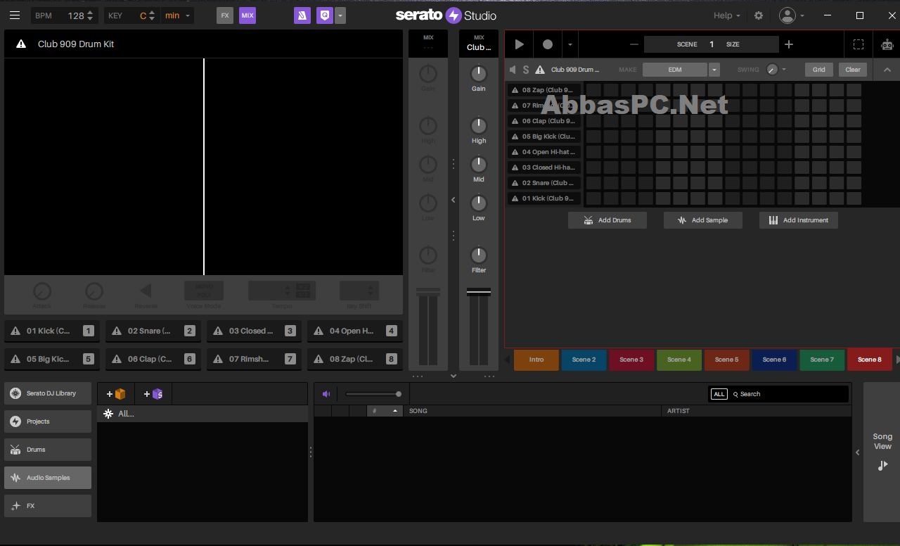Click the Club mix channel volume fader
This screenshot has width=900, height=546.
click(x=479, y=292)
